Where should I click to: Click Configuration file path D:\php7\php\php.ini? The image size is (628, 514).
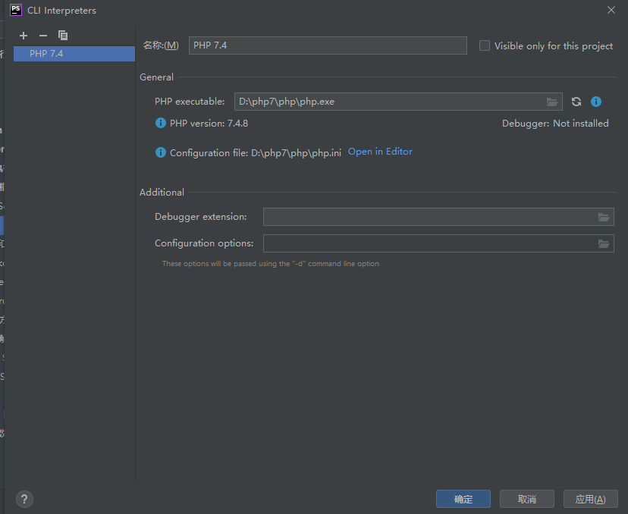pos(296,153)
